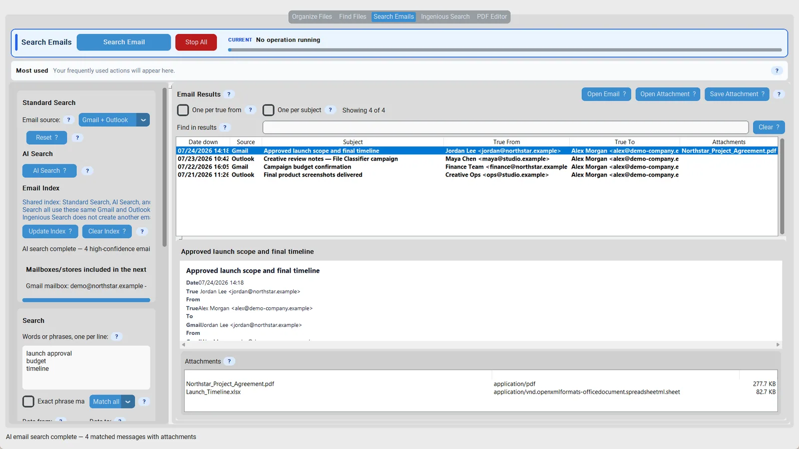Select email 'Campaign budget confirmation'
Image resolution: width=799 pixels, height=449 pixels.
(477, 167)
